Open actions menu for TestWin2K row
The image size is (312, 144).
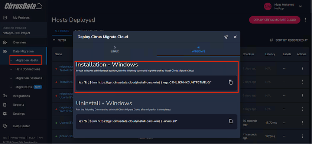pos(302,82)
